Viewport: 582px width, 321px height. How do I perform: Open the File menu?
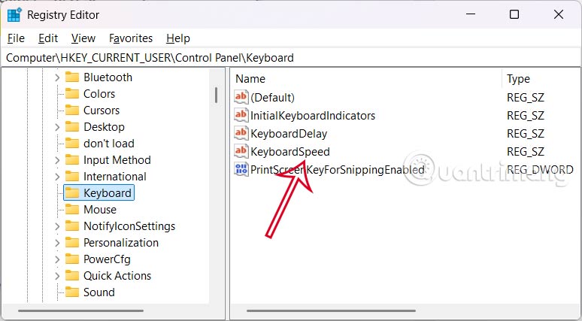16,38
